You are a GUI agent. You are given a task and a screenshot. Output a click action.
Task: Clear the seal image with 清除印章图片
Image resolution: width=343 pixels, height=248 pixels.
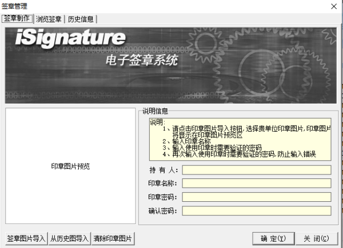[113, 238]
